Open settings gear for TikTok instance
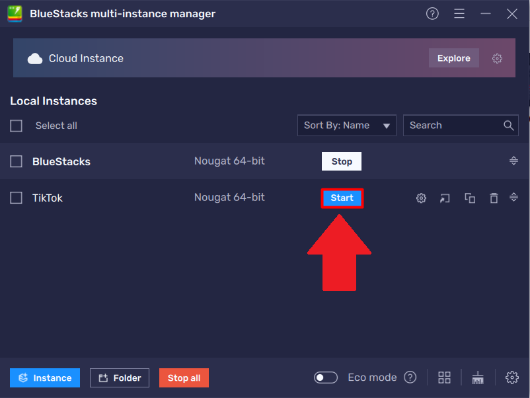Screen dimensions: 530x398 tap(421, 198)
